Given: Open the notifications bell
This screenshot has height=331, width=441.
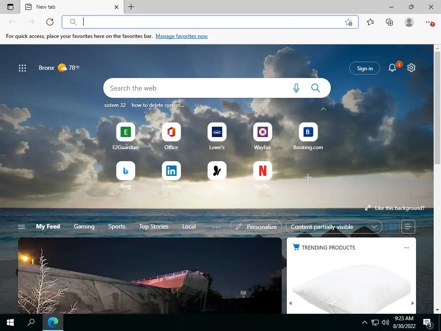Looking at the screenshot, I should (392, 68).
